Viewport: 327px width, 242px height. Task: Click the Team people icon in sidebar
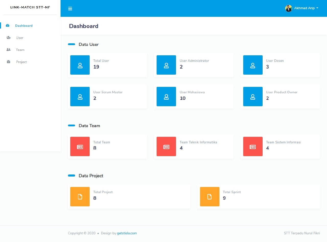tap(8, 50)
